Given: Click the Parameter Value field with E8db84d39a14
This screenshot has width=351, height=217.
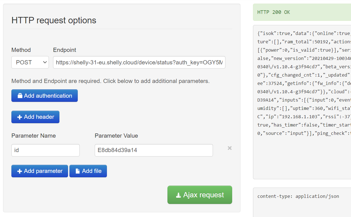Looking at the screenshot, I should coord(154,150).
